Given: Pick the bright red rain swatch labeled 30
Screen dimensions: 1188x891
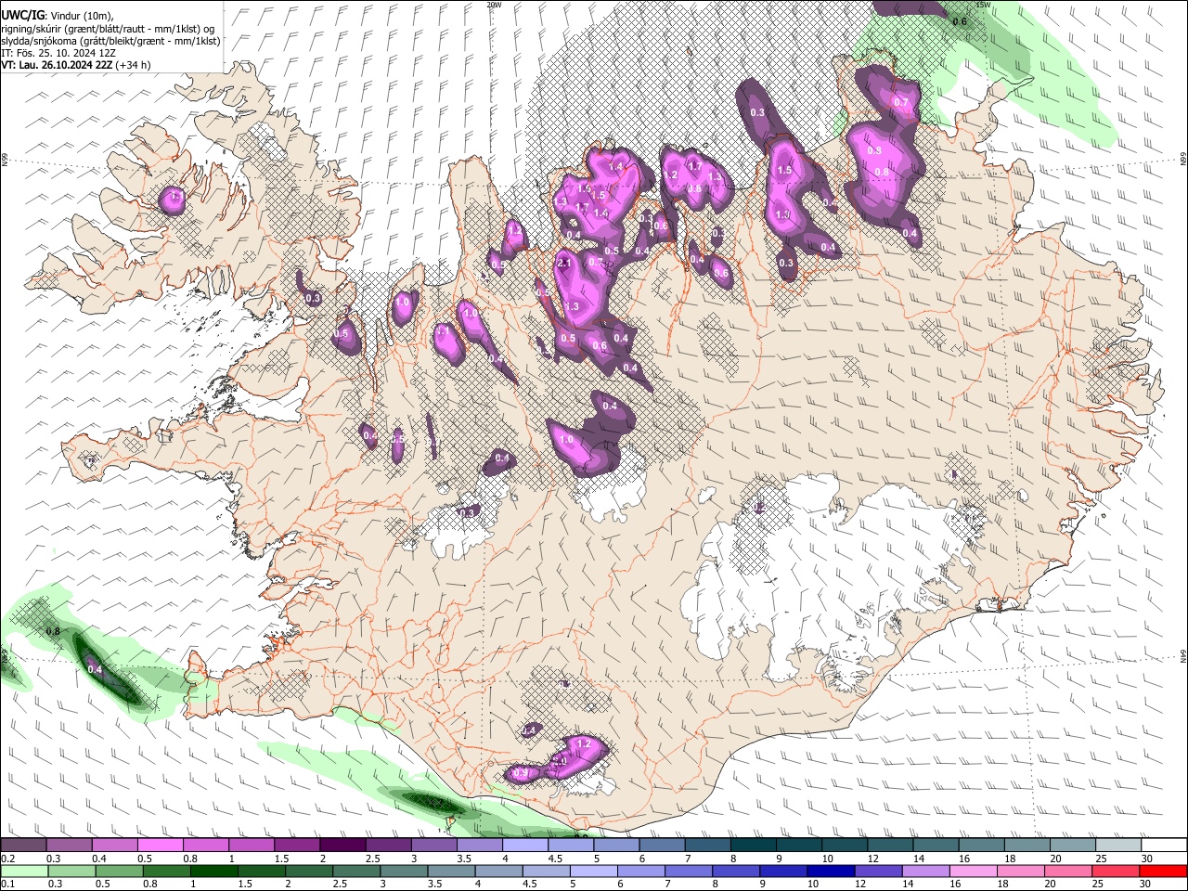Looking at the screenshot, I should pos(1163,871).
